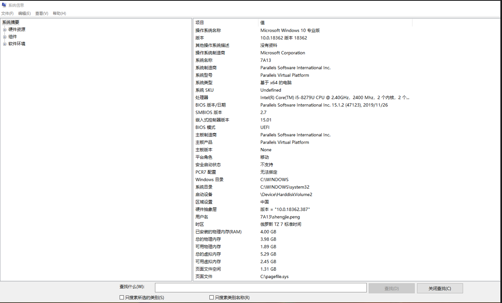Click the \Device\HarddiskVolume2 value
Screen dimensions: 502x303
point(286,194)
